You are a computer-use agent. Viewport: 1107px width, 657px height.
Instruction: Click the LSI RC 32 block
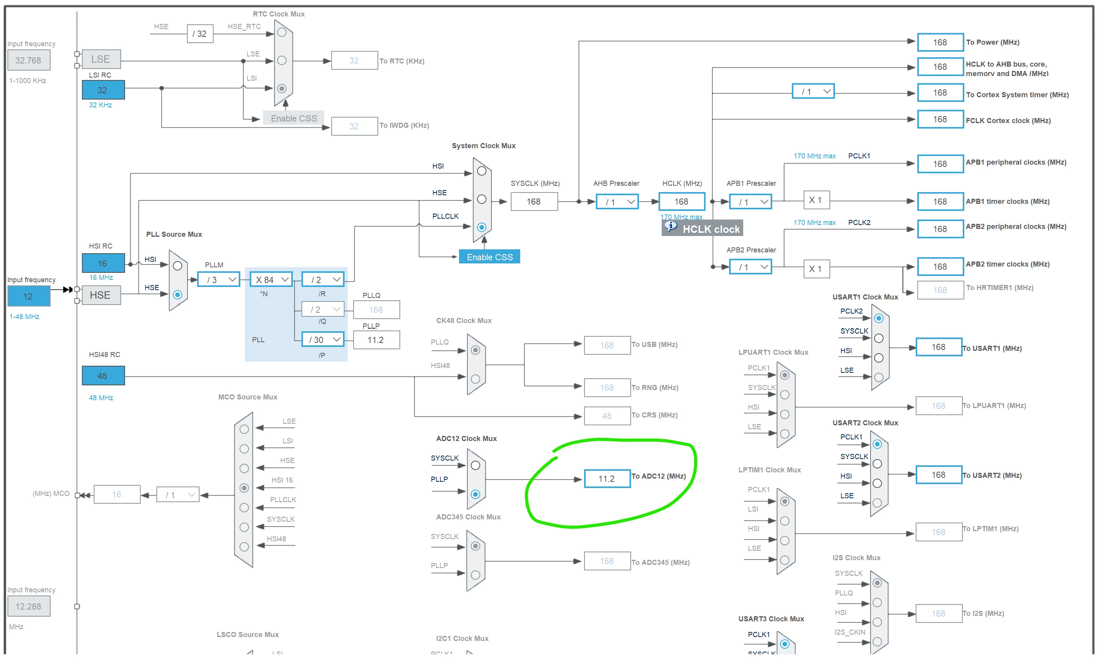(103, 90)
